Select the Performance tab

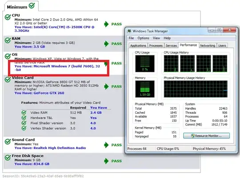point(188,45)
